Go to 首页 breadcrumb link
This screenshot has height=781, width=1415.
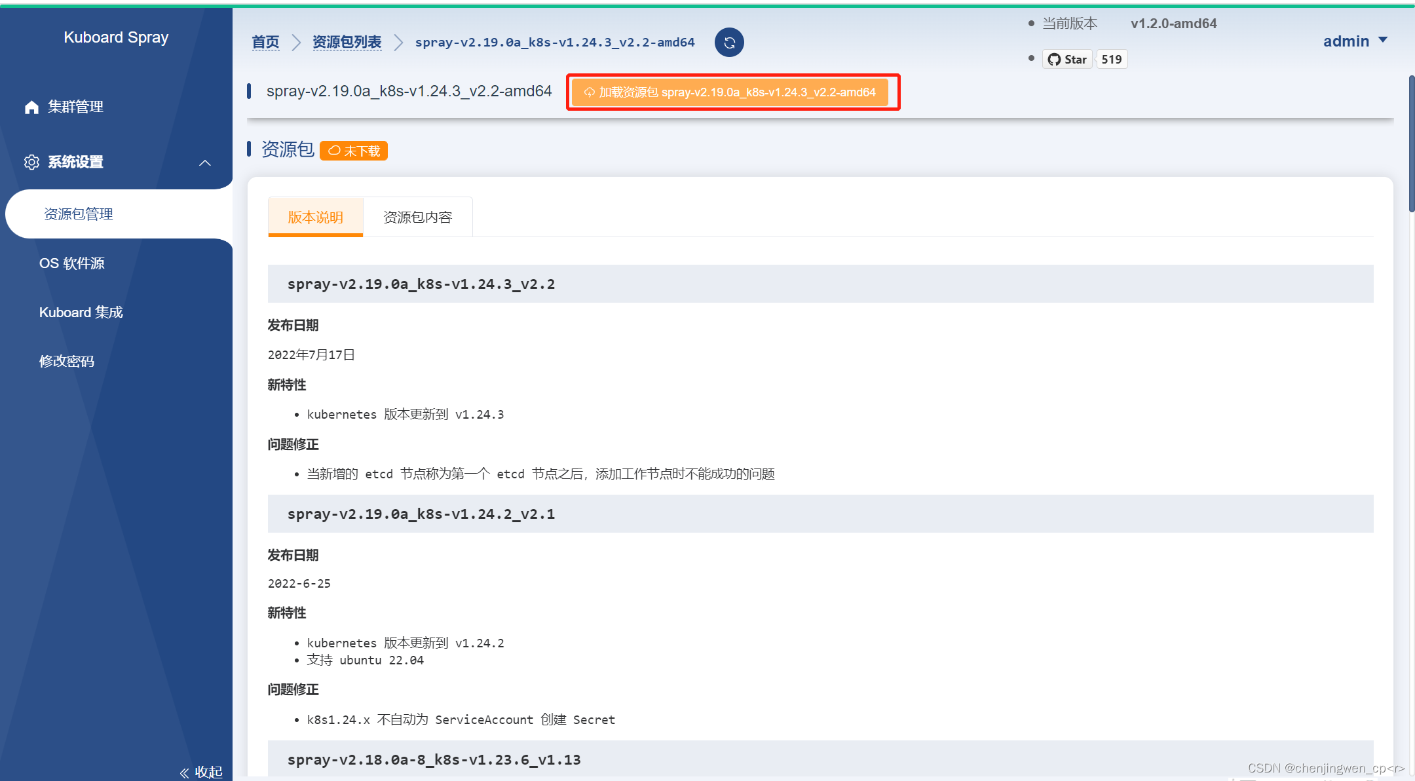(x=265, y=43)
